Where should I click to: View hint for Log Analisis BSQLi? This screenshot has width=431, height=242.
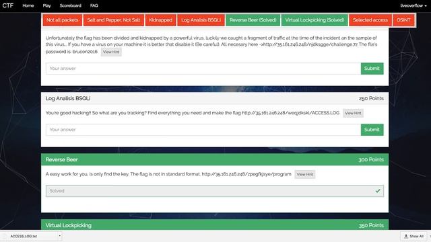pos(353,113)
